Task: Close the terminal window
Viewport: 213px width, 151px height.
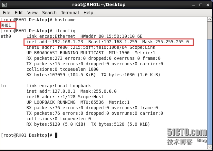Action: [x=208, y=5]
